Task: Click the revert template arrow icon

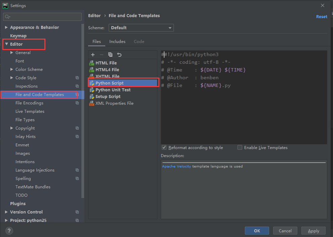Action: click(119, 55)
